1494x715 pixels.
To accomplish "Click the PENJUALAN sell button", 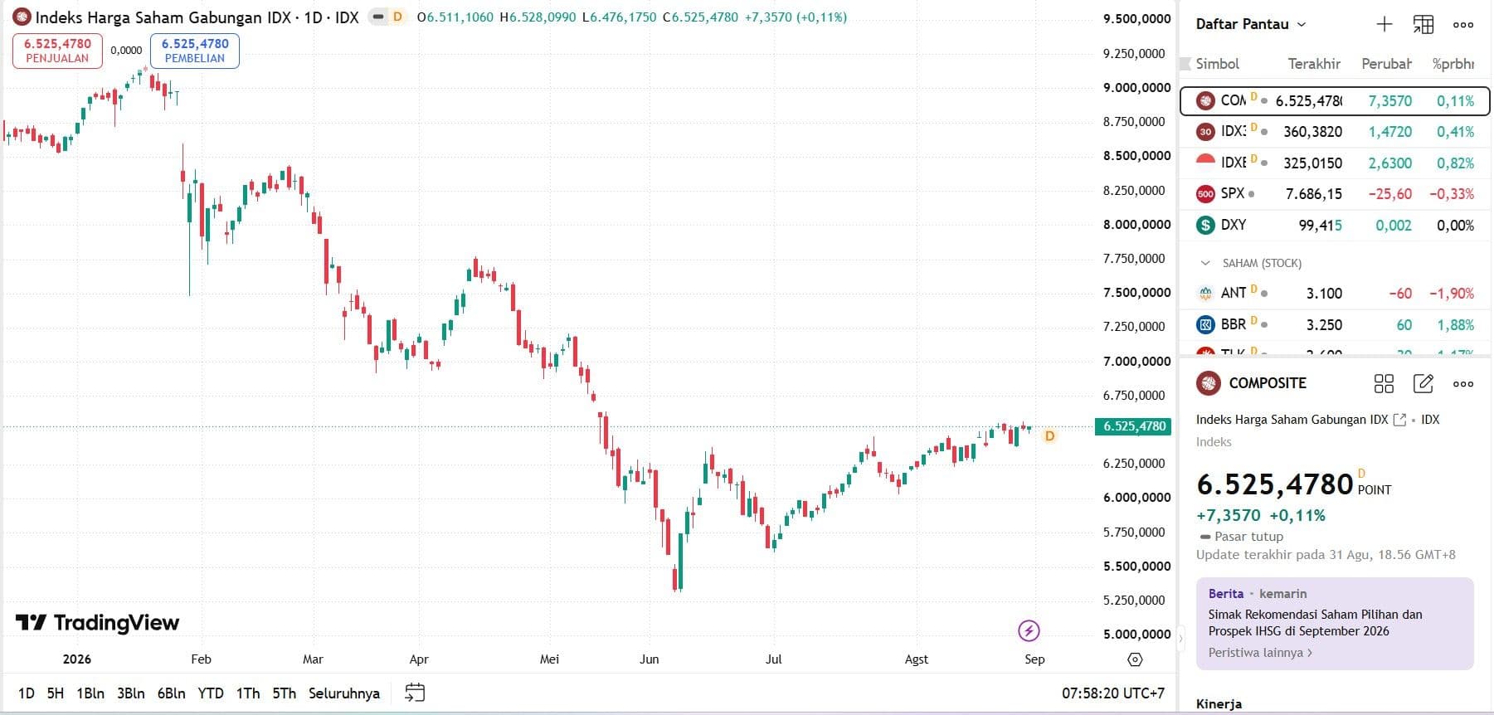I will pyautogui.click(x=57, y=51).
